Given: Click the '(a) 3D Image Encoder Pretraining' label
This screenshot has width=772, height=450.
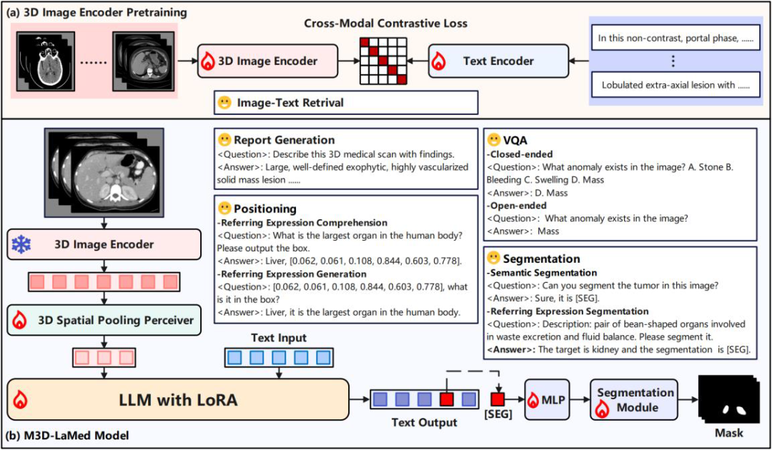Looking at the screenshot, I should pos(96,11).
